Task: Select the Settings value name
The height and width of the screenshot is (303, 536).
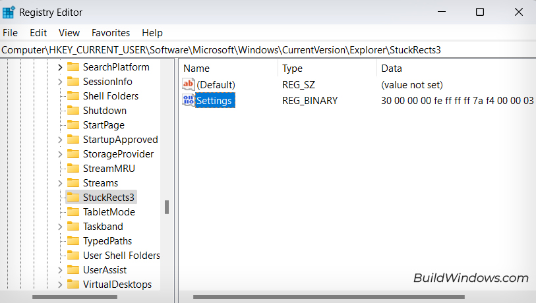Action: 214,100
